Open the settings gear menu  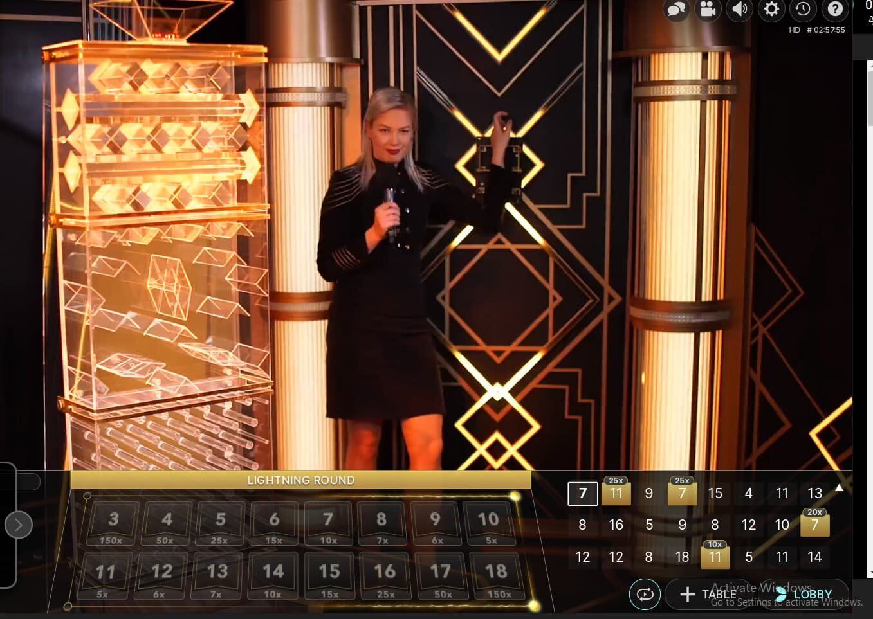771,10
